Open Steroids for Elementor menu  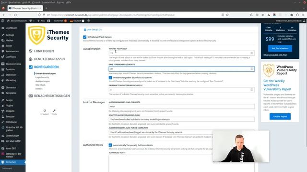pyautogui.click(x=13, y=155)
